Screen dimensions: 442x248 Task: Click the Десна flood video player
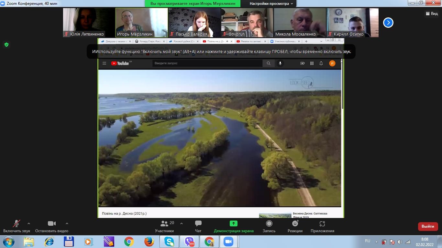[x=220, y=138]
